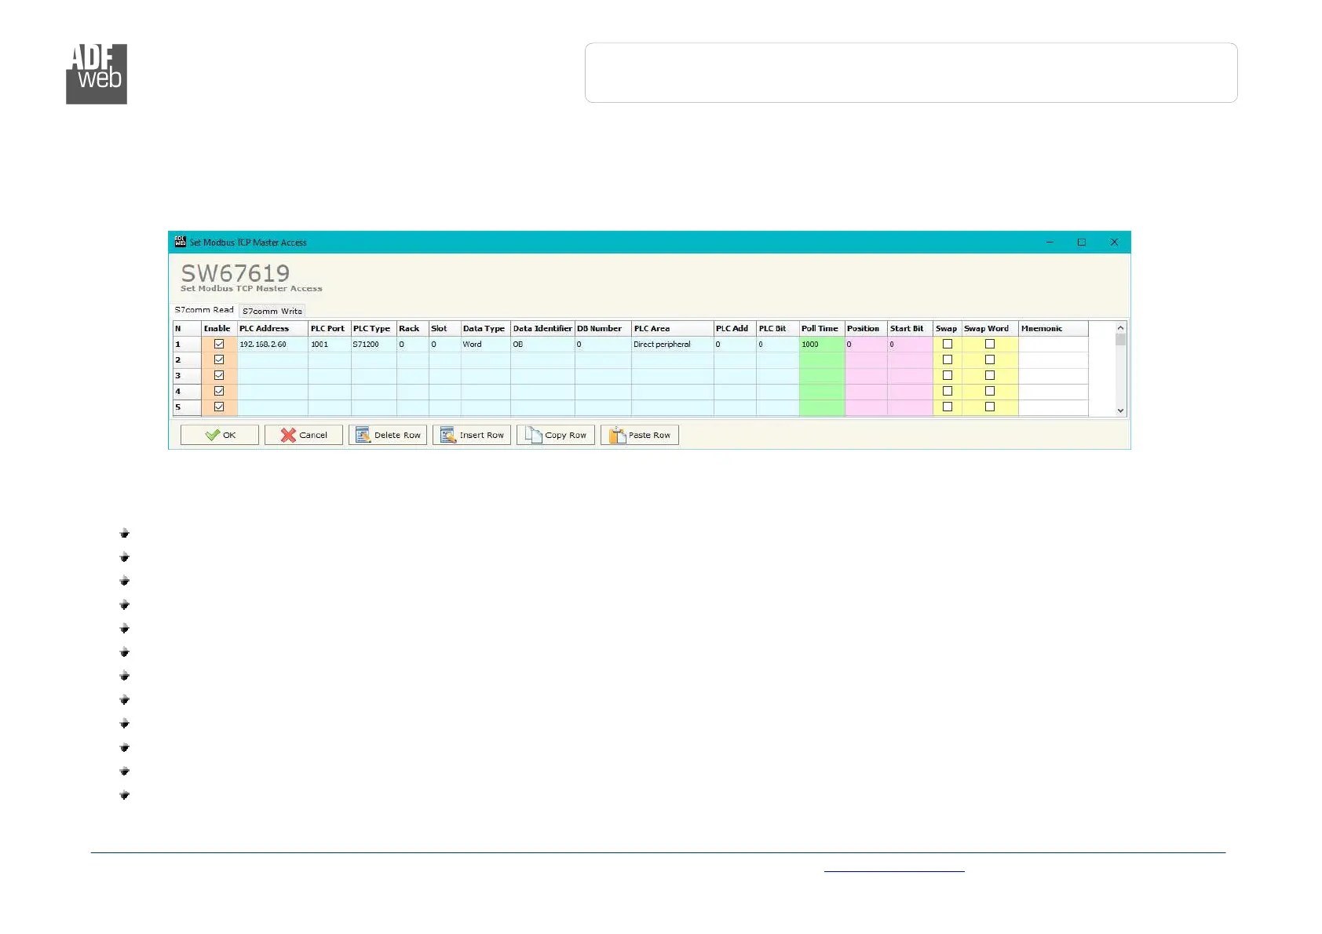
Task: Select the Data Identifier cell OB
Action: click(543, 345)
